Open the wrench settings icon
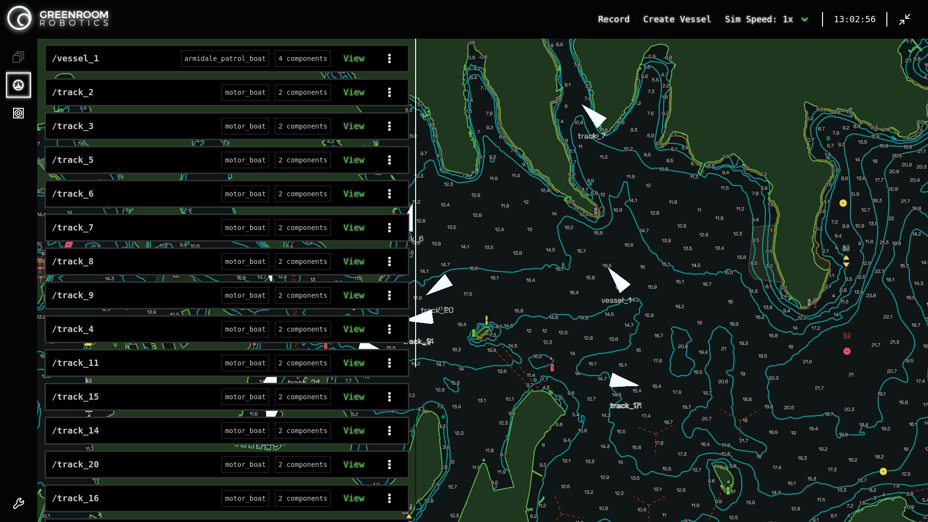928x522 pixels. [18, 504]
